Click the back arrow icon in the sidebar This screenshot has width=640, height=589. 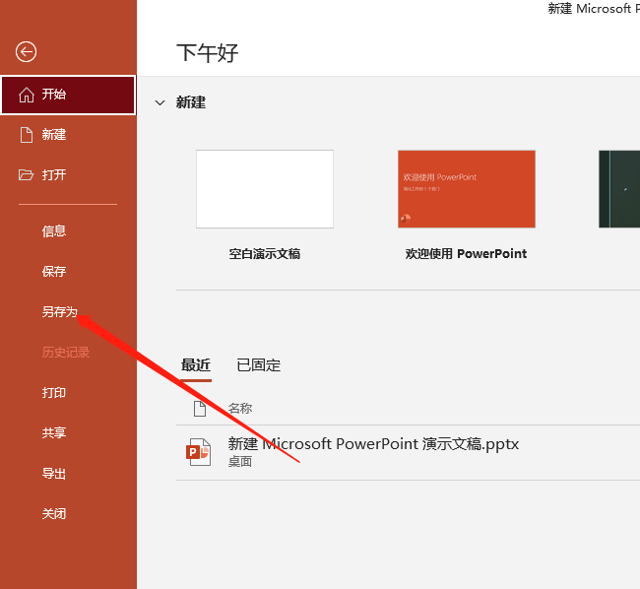click(x=27, y=52)
